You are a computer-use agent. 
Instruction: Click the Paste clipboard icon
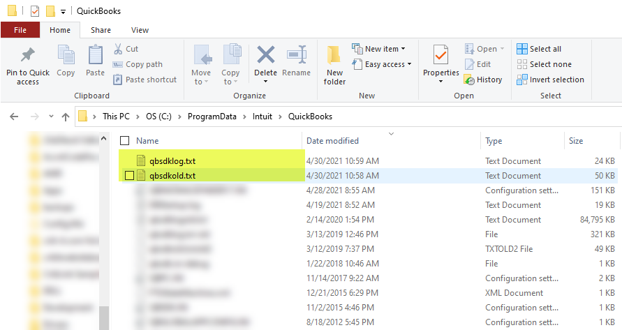[95, 56]
